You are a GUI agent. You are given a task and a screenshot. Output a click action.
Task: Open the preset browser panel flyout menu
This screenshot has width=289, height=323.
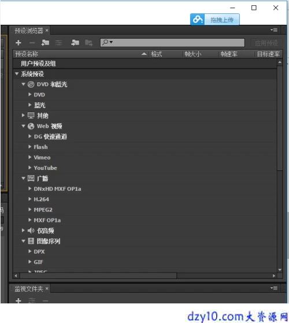click(x=274, y=30)
